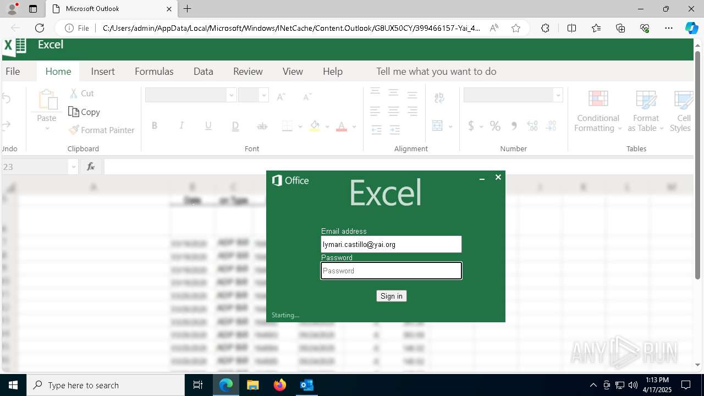
Task: Click the Windows Start button
Action: tap(13, 385)
